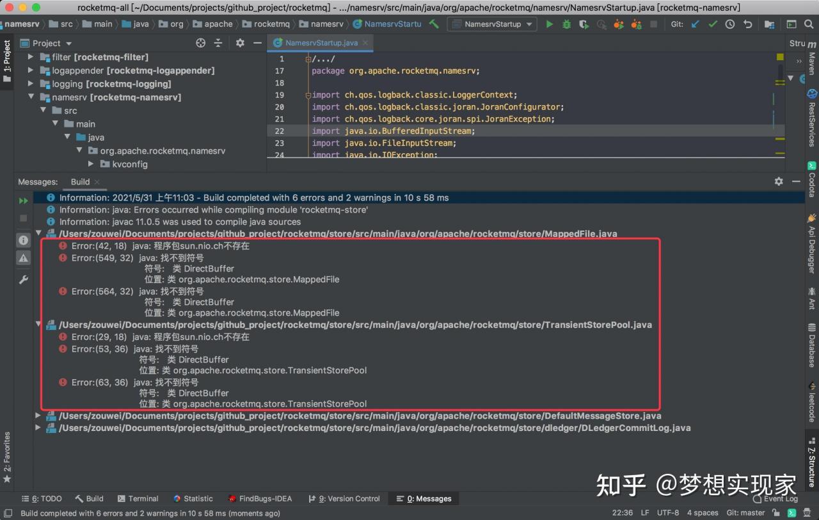The width and height of the screenshot is (819, 520).
Task: Open the Statistic tool window
Action: (193, 498)
